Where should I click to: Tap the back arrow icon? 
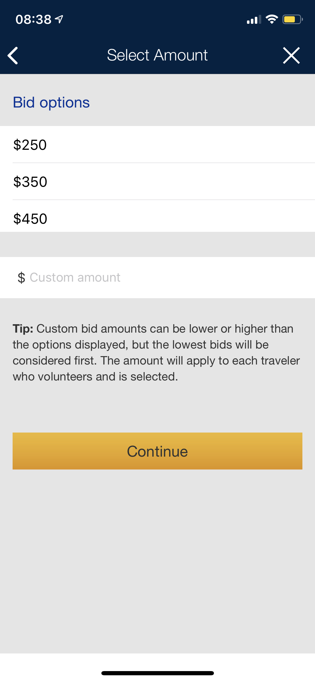[13, 55]
